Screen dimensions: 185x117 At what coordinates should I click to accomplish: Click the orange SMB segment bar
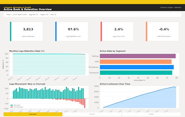pos(136,62)
